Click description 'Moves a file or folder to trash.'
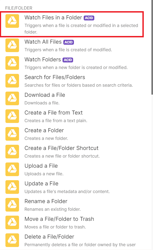The image size is (153, 250). [55, 227]
